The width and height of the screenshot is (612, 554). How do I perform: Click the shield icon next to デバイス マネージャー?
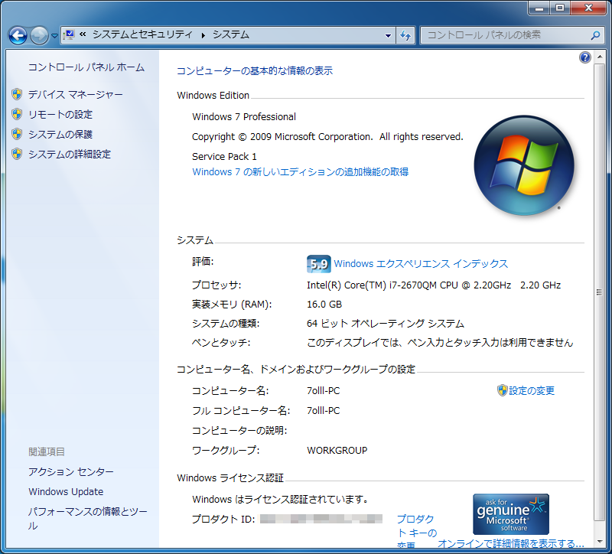coord(17,94)
